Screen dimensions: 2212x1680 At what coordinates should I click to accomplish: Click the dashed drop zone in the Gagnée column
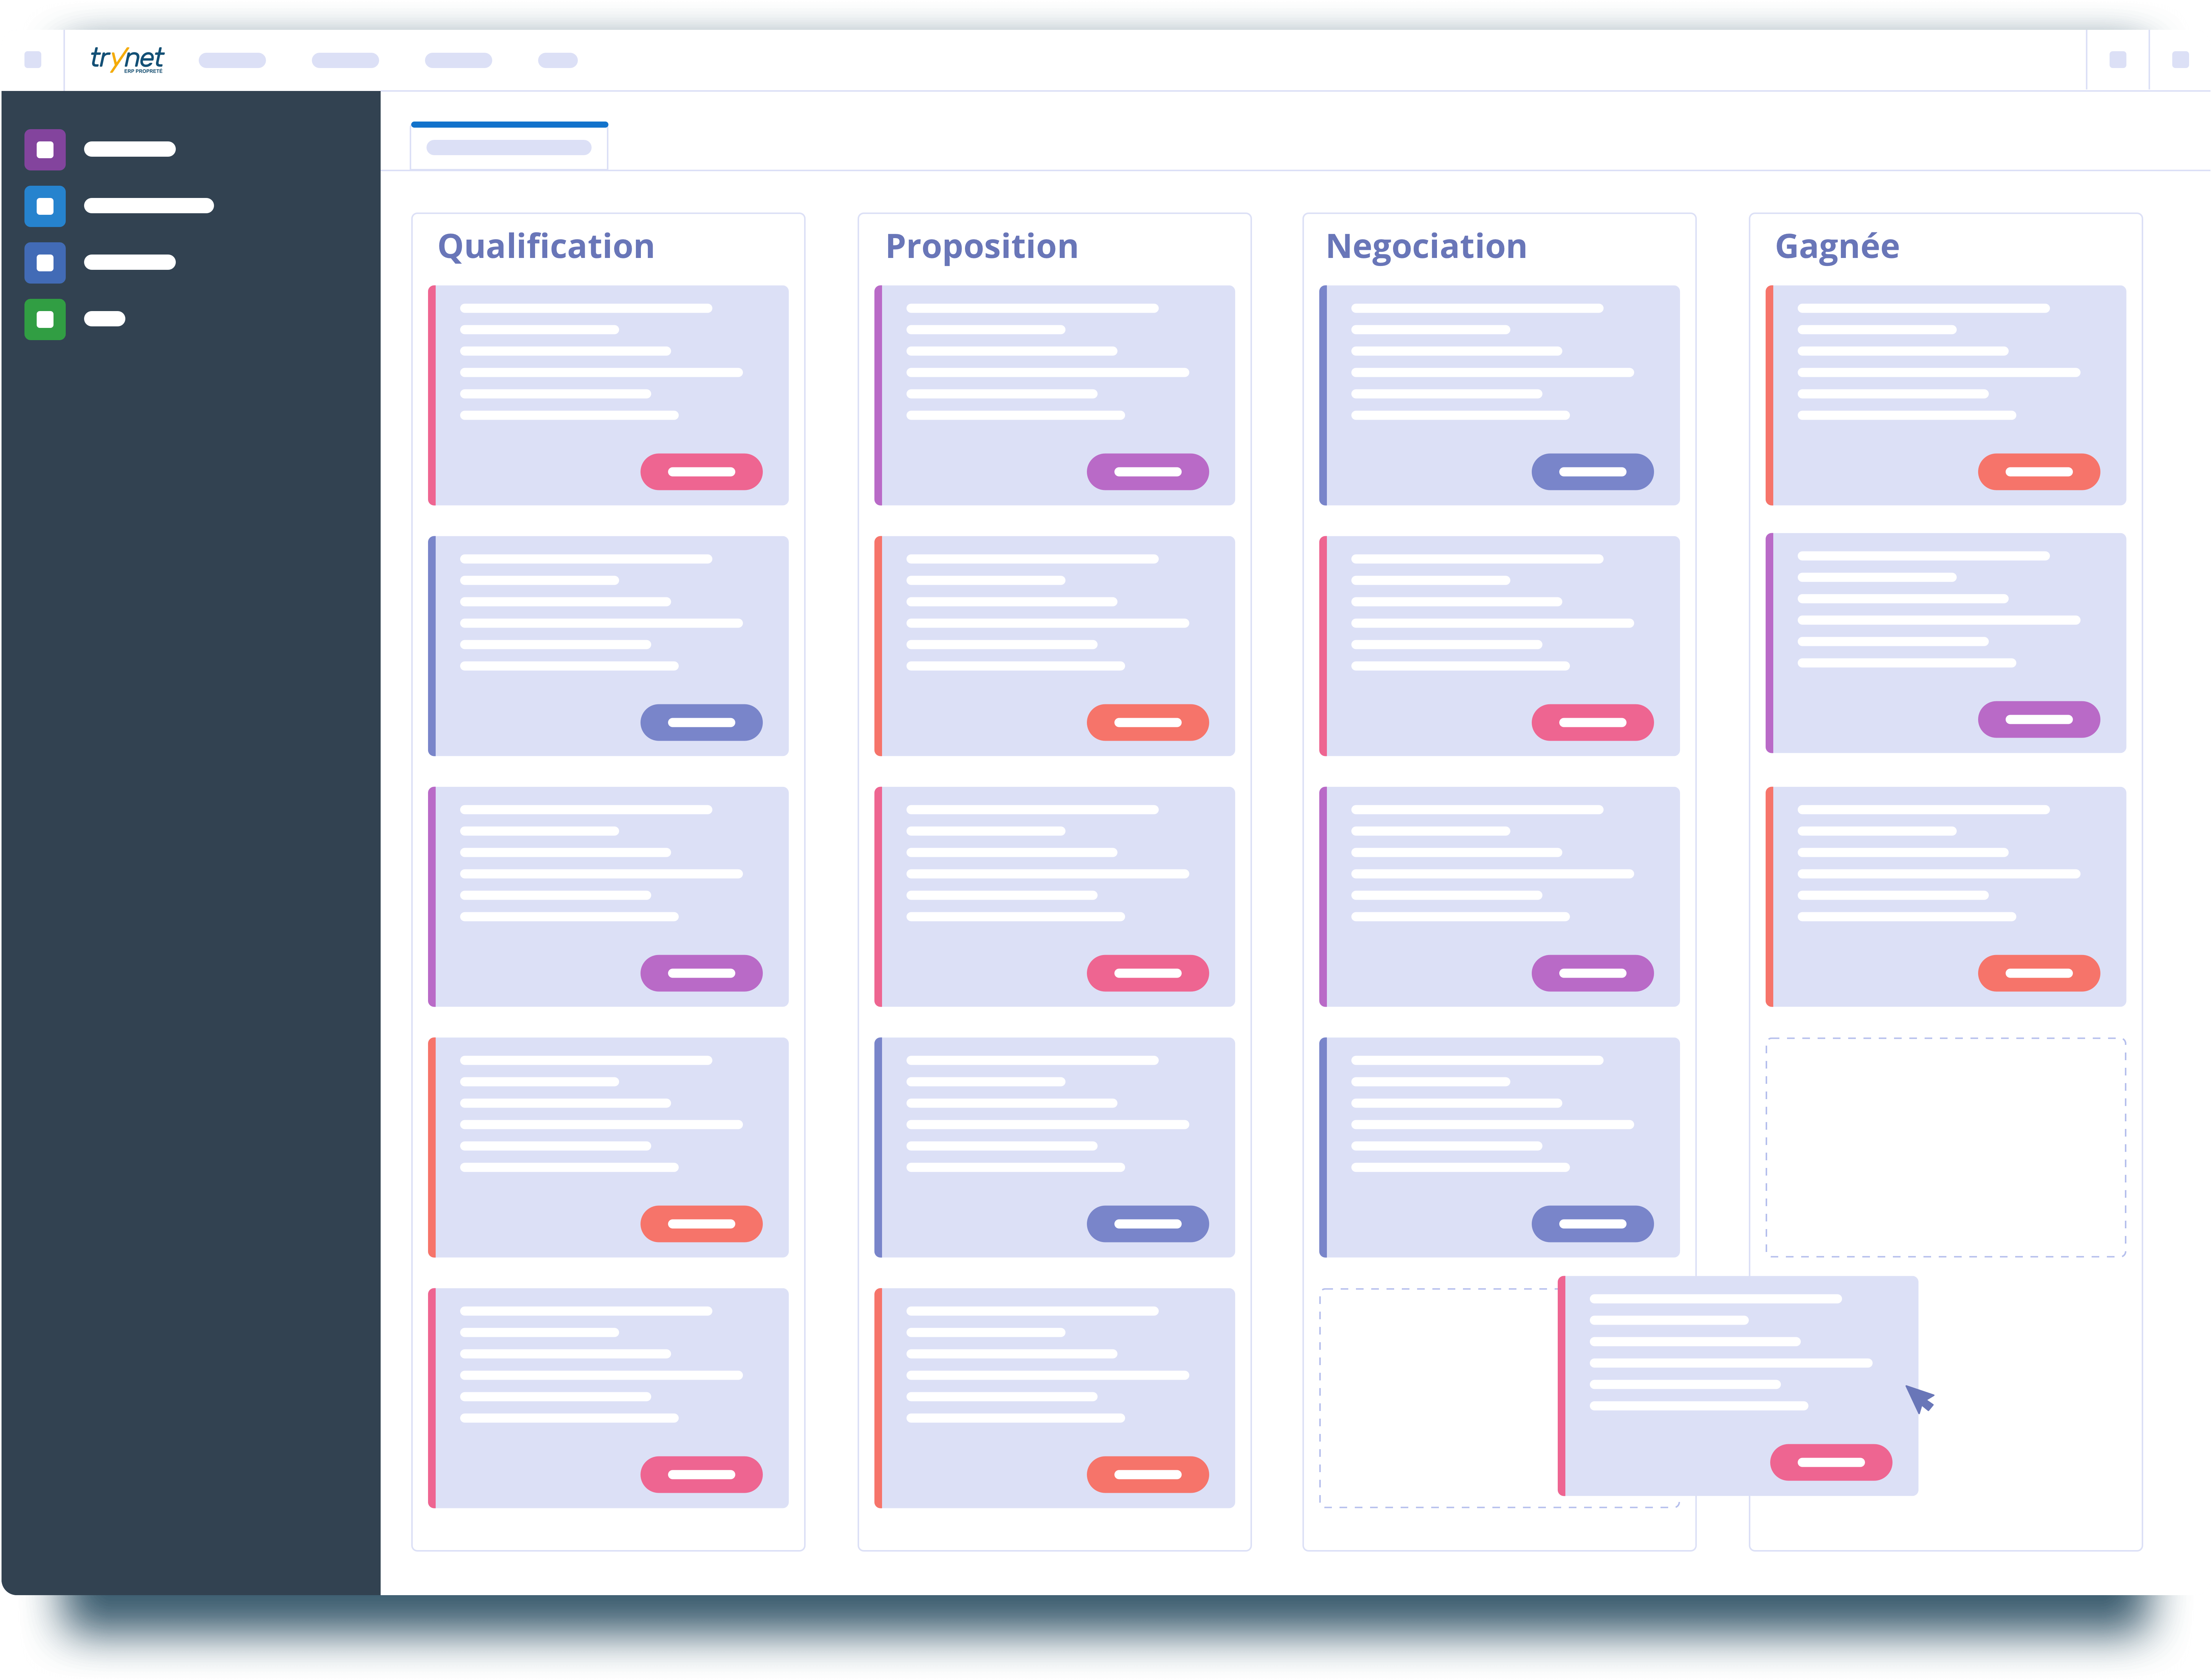(x=1946, y=1147)
